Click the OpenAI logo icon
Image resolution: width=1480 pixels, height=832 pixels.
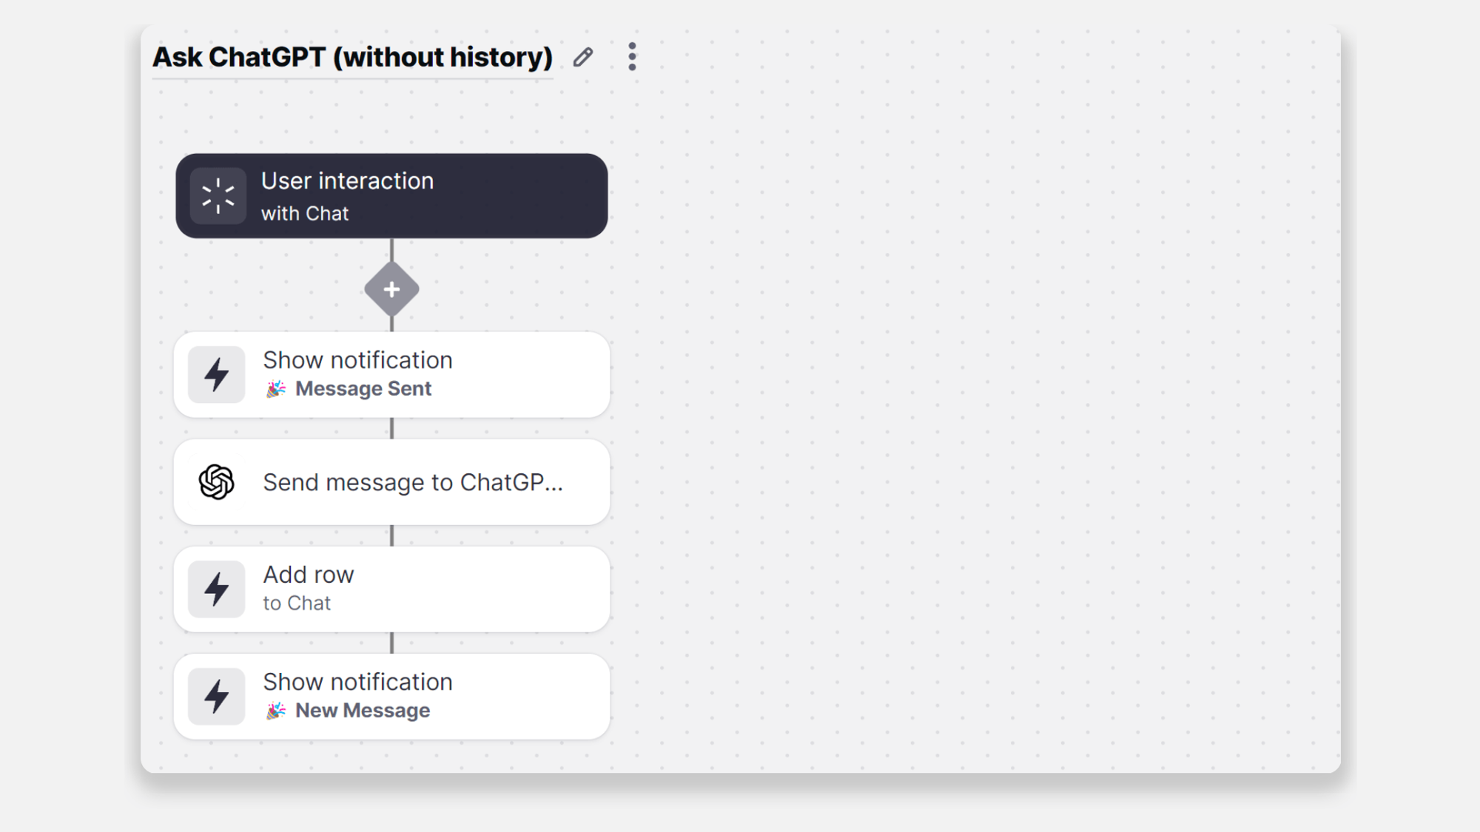[x=216, y=482]
